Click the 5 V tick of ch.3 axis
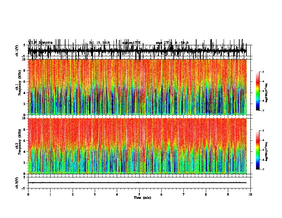The width and height of the screenshot is (282, 218). coord(24,177)
